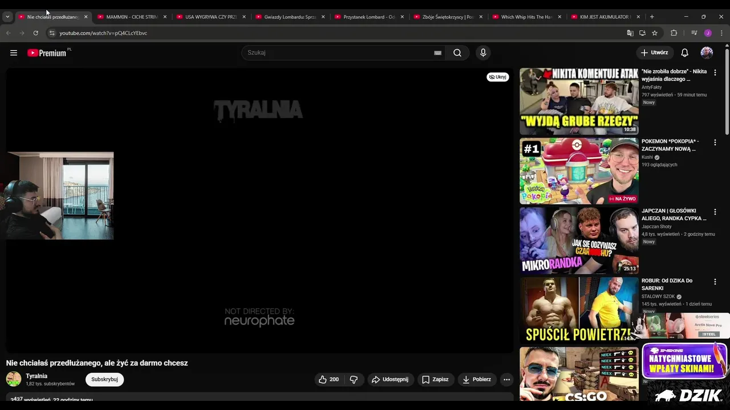
Task: Open Skinami natychmiastowe wpłaty ad banner
Action: (x=685, y=361)
